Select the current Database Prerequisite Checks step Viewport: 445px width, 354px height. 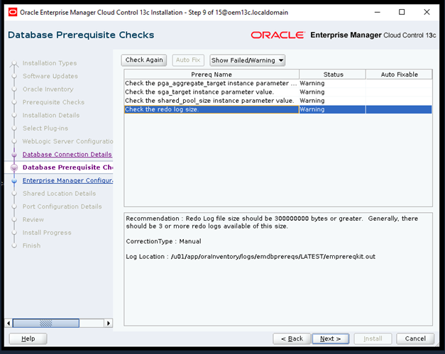[67, 167]
